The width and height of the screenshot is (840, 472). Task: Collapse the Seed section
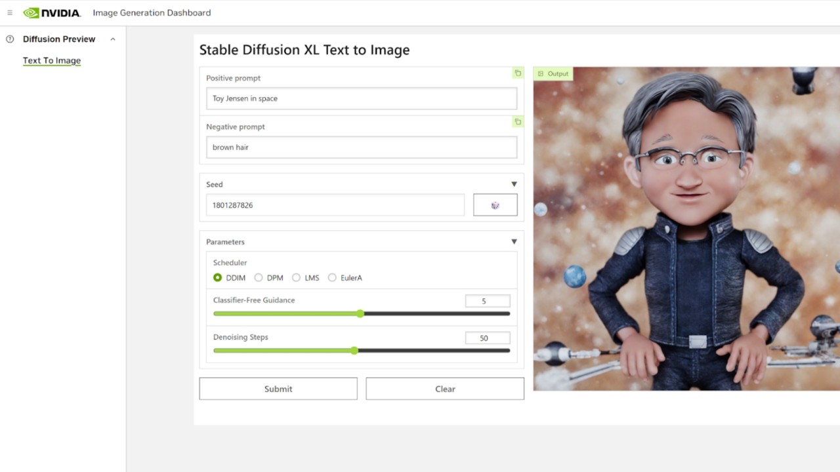(514, 184)
